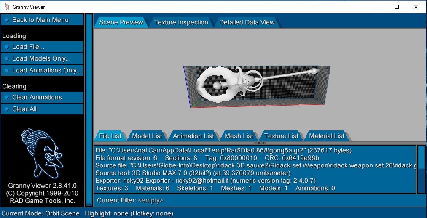Click the Back to Main Menu button

(x=42, y=20)
